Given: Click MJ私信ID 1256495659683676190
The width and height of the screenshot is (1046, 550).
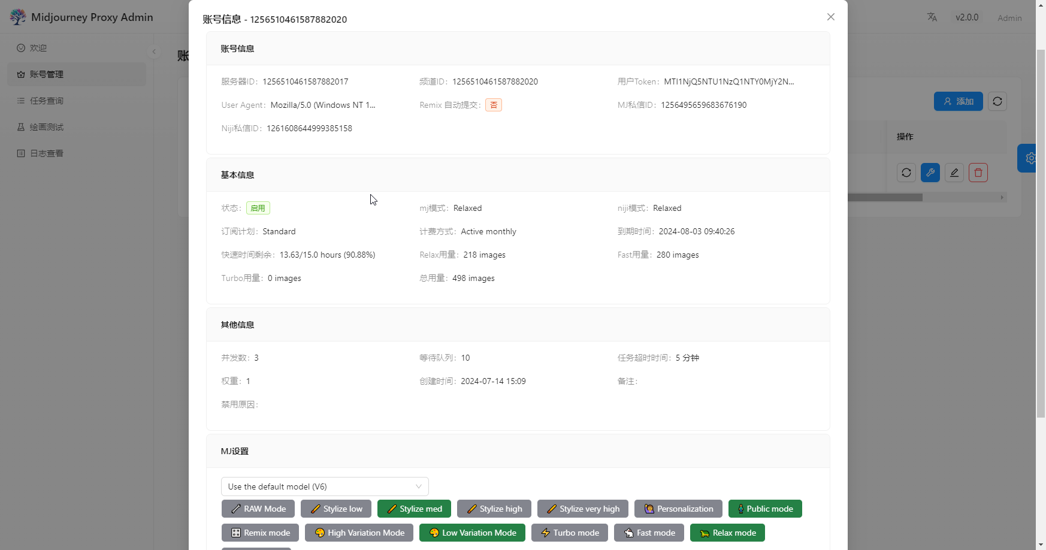Looking at the screenshot, I should click(704, 105).
